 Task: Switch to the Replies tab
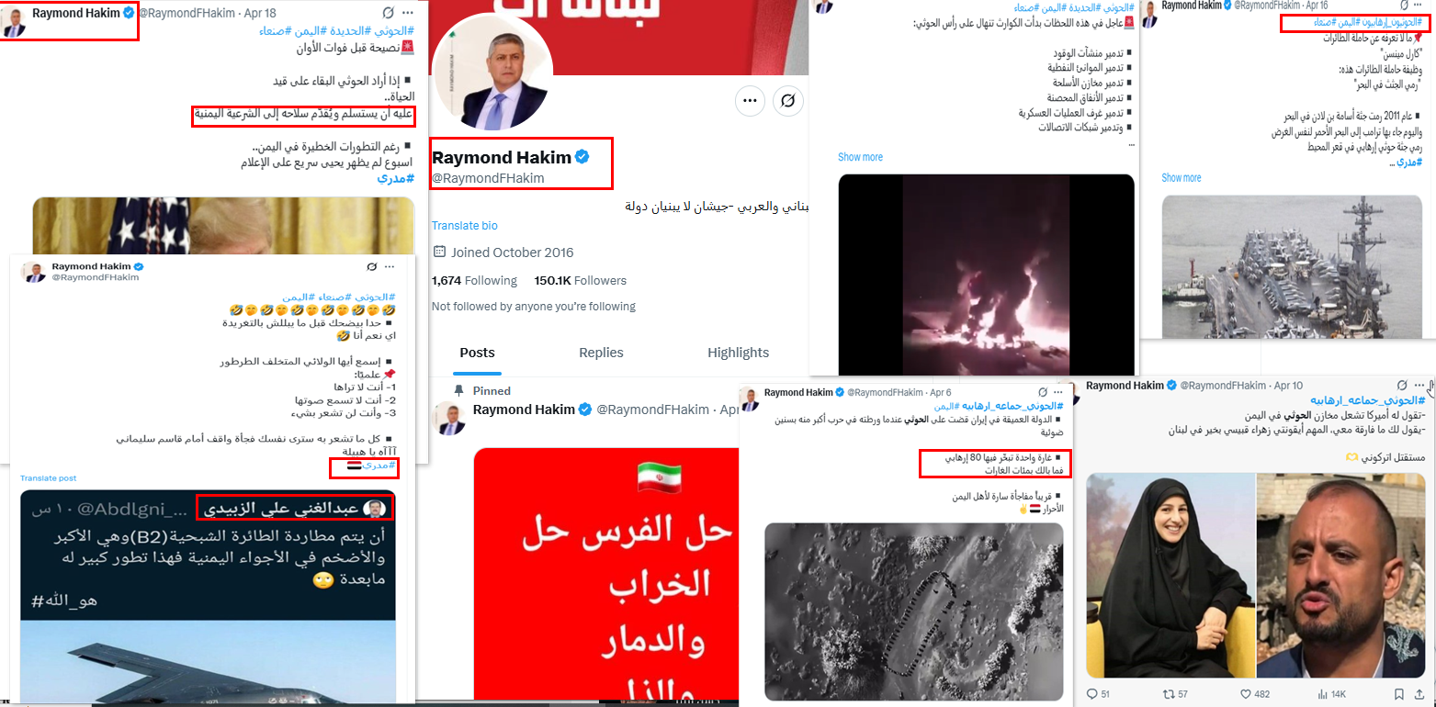click(601, 353)
